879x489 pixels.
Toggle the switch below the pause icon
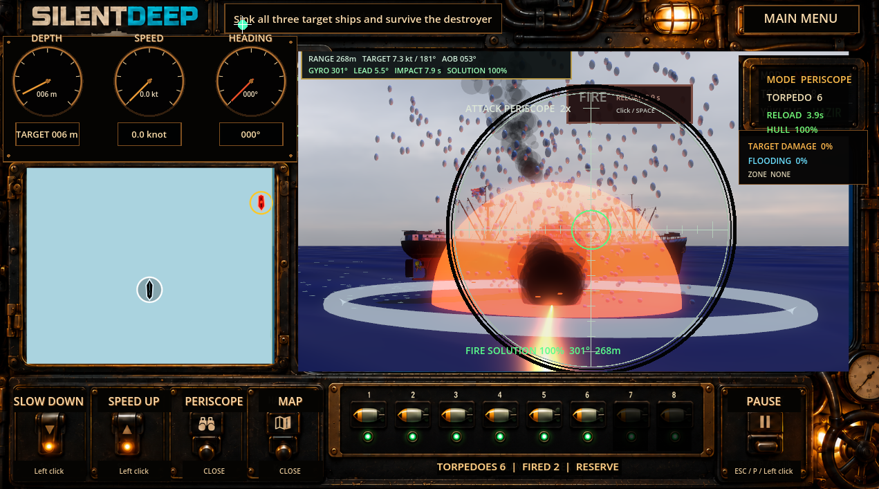point(764,445)
